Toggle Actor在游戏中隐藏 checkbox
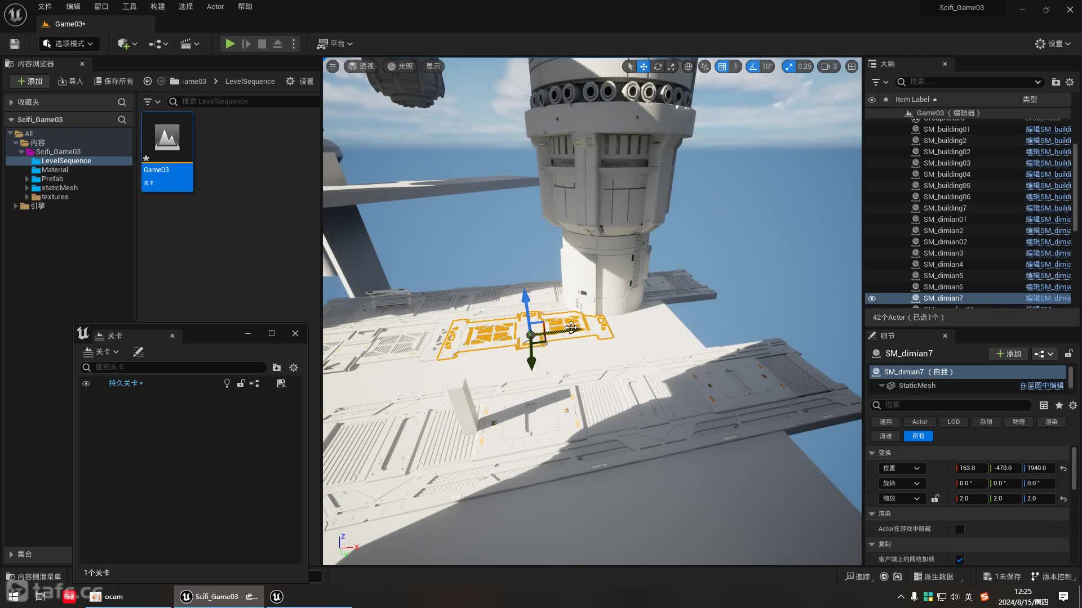 pyautogui.click(x=960, y=529)
